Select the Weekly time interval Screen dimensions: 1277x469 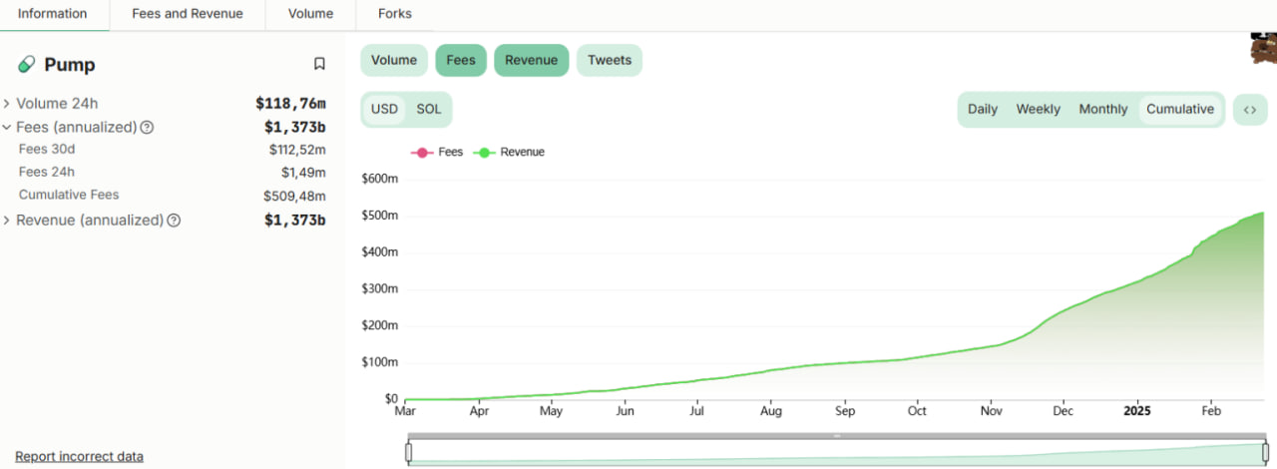[x=1038, y=110]
